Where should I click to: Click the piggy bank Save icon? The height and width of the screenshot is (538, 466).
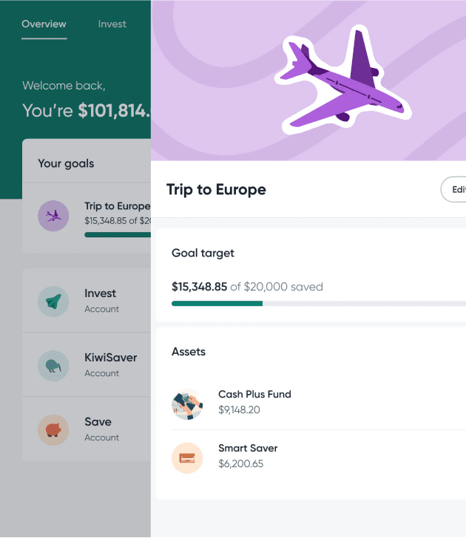coord(53,429)
